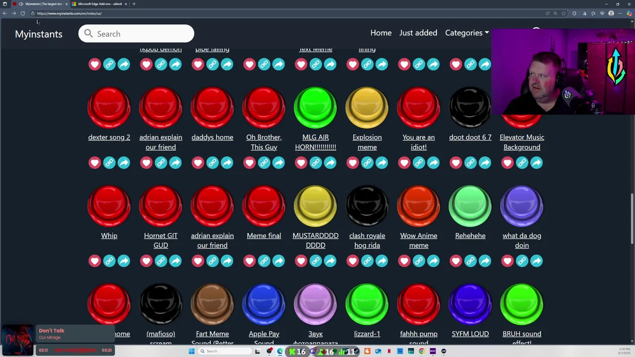This screenshot has width=635, height=357.
Task: Favorite the dexter song 2 sound
Action: pos(95,163)
